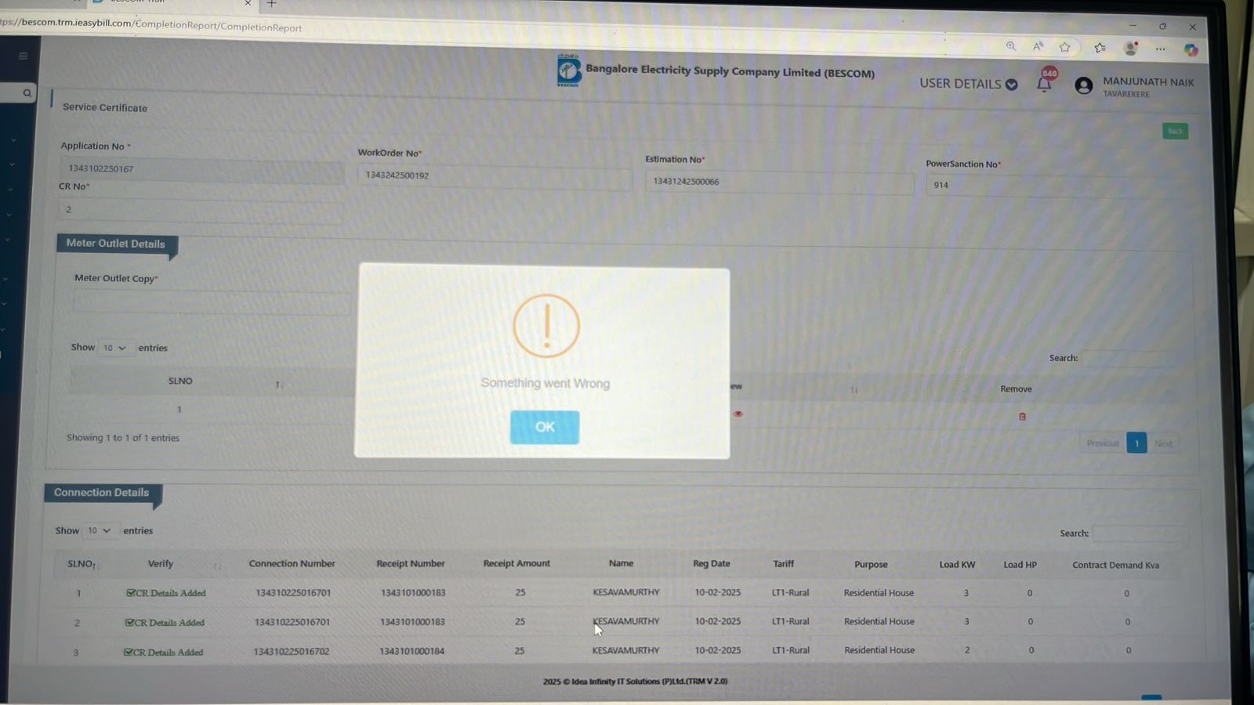Click the sidebar search magnifier icon
This screenshot has width=1254, height=705.
tap(27, 93)
